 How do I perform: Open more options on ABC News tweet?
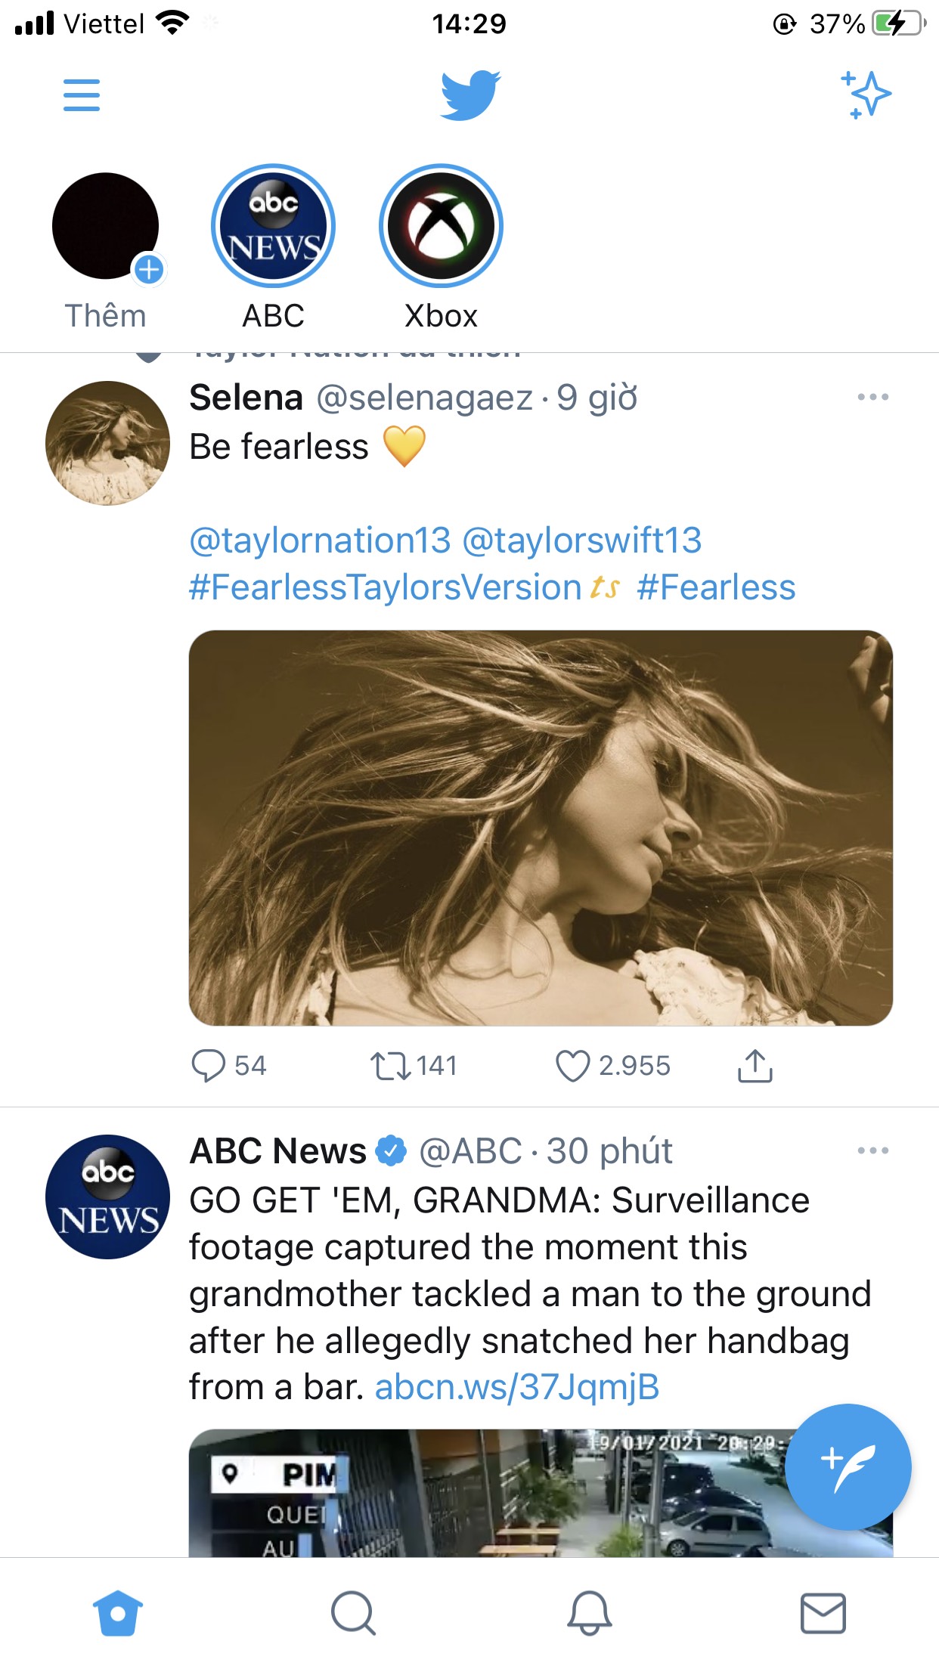[872, 1150]
